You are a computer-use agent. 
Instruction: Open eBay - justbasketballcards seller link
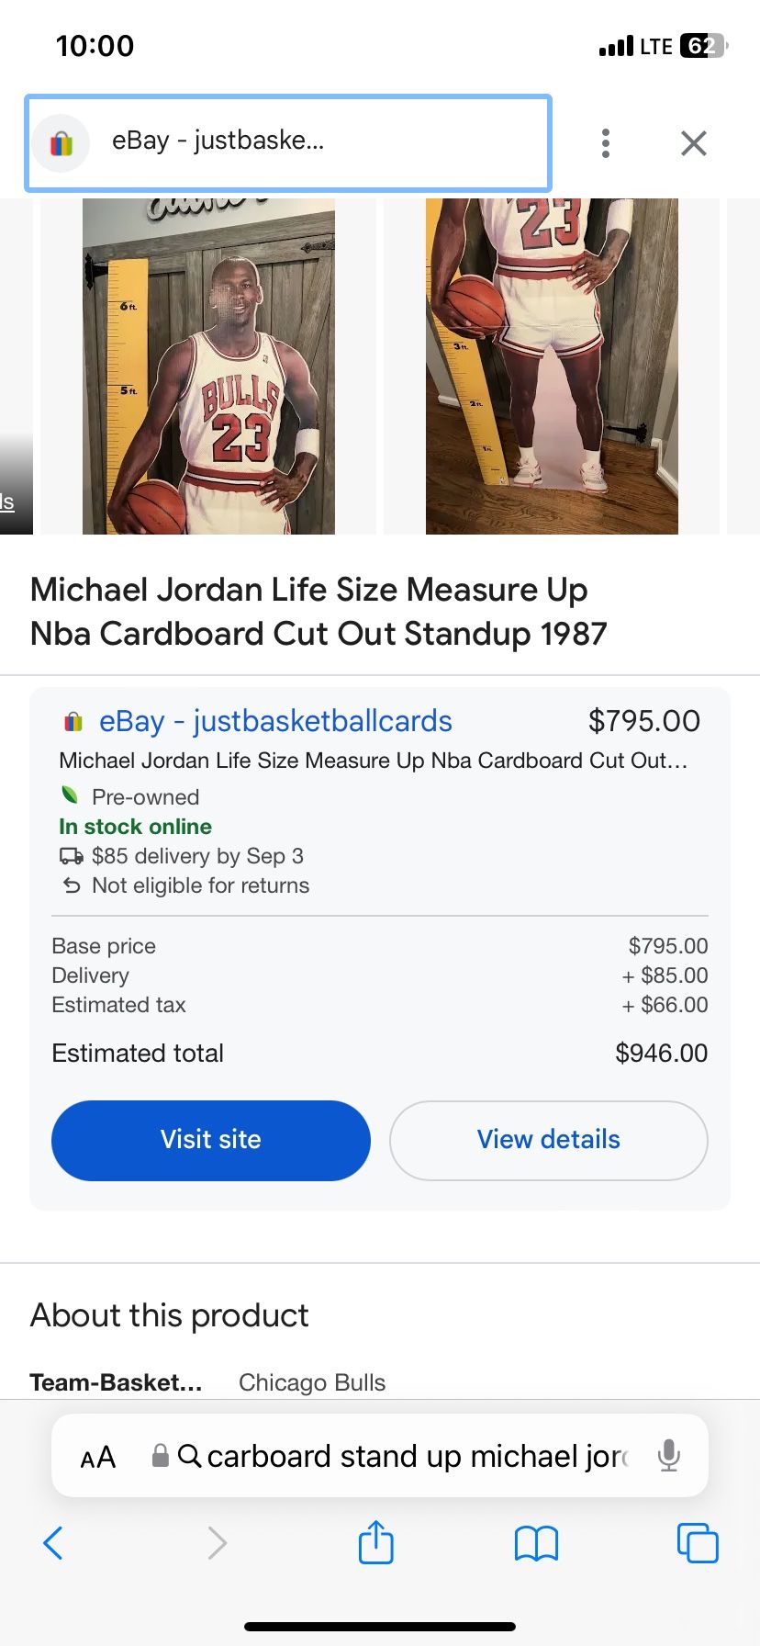pos(275,721)
